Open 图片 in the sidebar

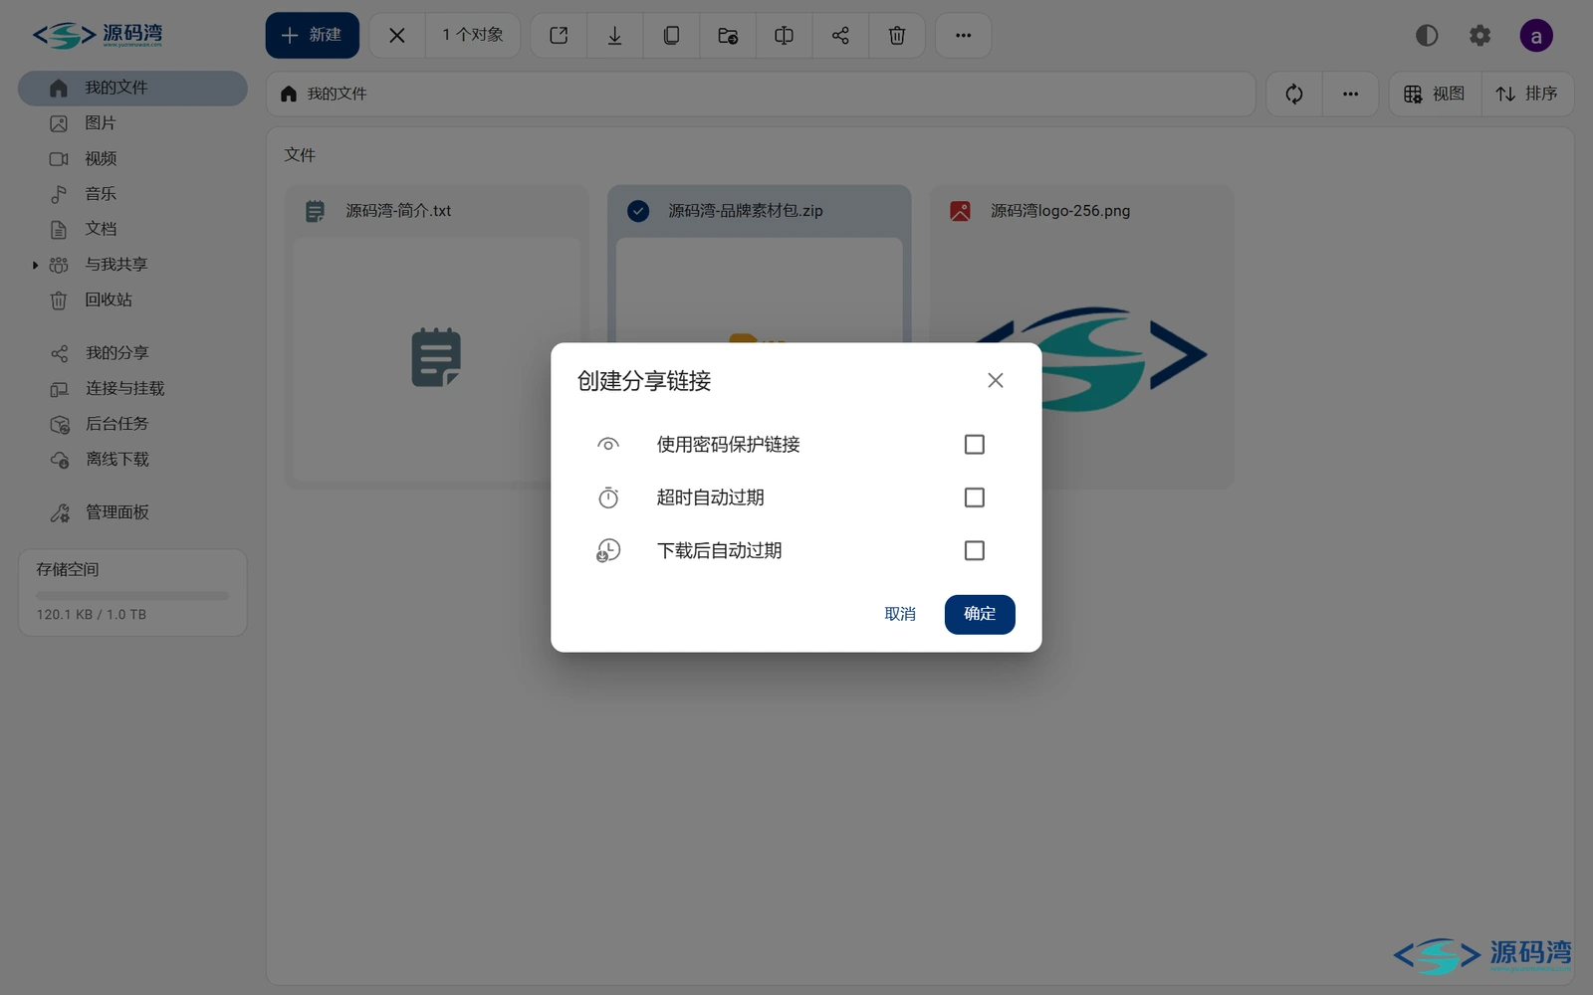point(132,123)
